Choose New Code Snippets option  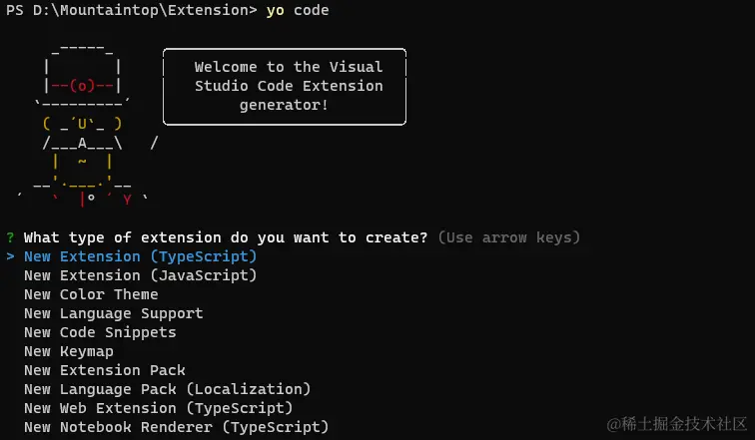(100, 332)
